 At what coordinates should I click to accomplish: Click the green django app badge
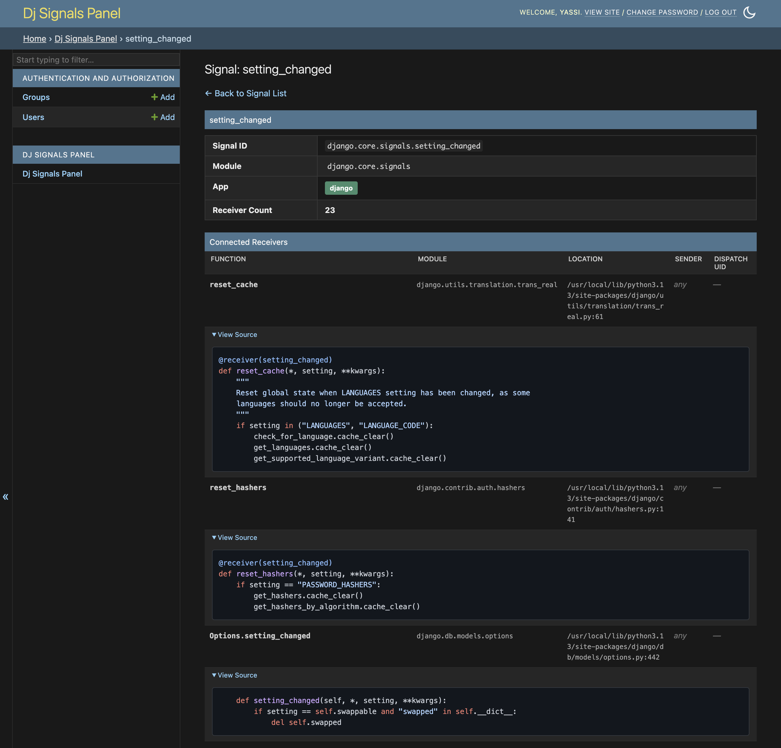coord(341,188)
